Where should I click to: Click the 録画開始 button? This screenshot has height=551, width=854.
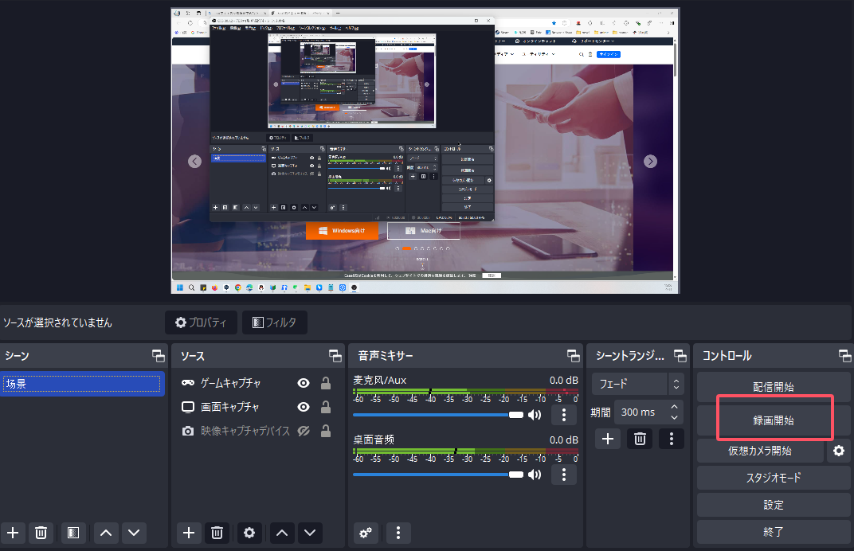[x=774, y=420]
